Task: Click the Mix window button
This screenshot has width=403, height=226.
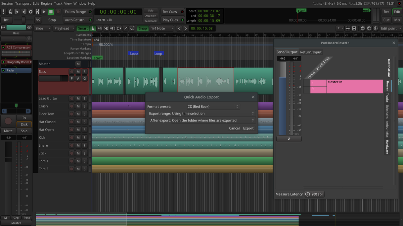Action: click(x=397, y=20)
